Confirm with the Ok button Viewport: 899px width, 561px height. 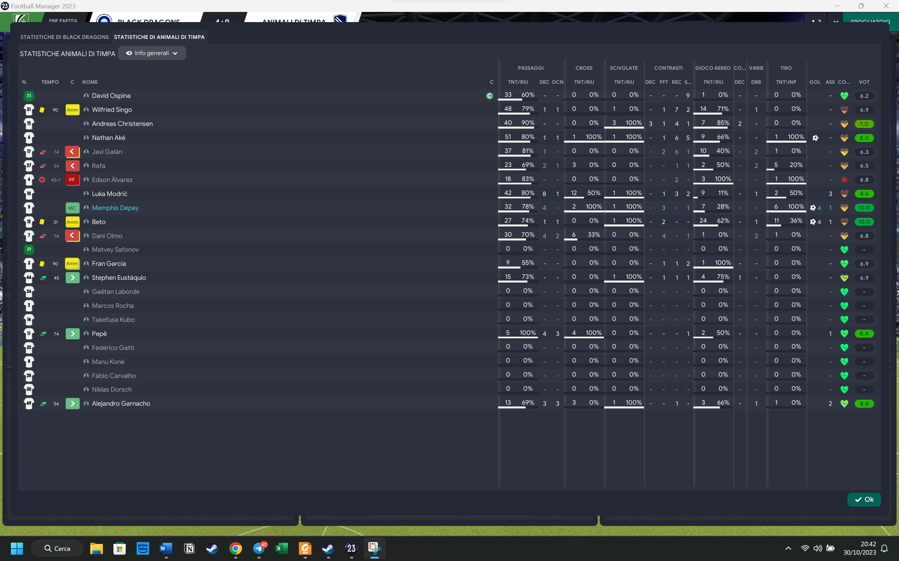[864, 499]
